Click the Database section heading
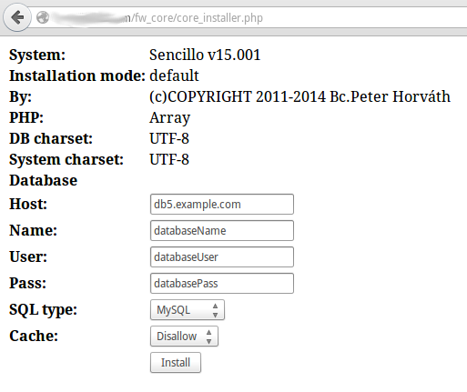Image resolution: width=467 pixels, height=392 pixels. click(44, 181)
